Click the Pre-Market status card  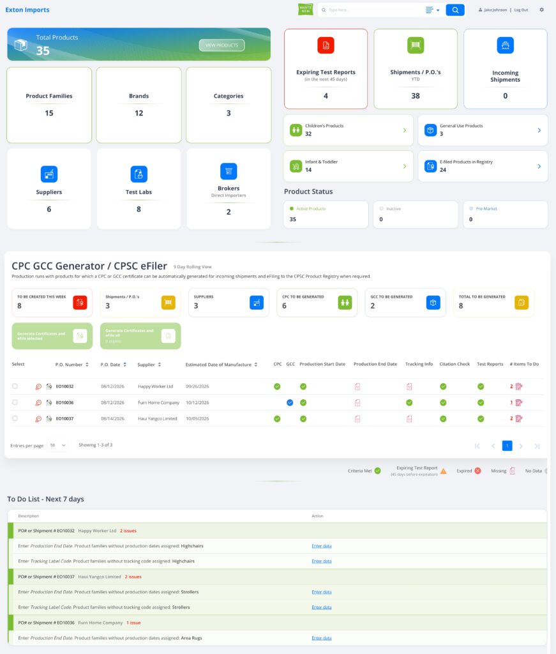(505, 215)
